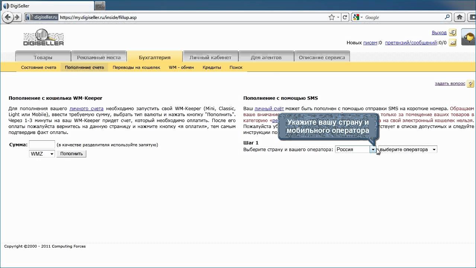Open the Рекламные места tab

99,57
